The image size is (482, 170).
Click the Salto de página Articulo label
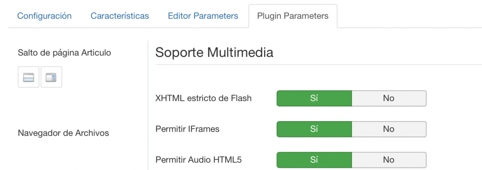(64, 53)
